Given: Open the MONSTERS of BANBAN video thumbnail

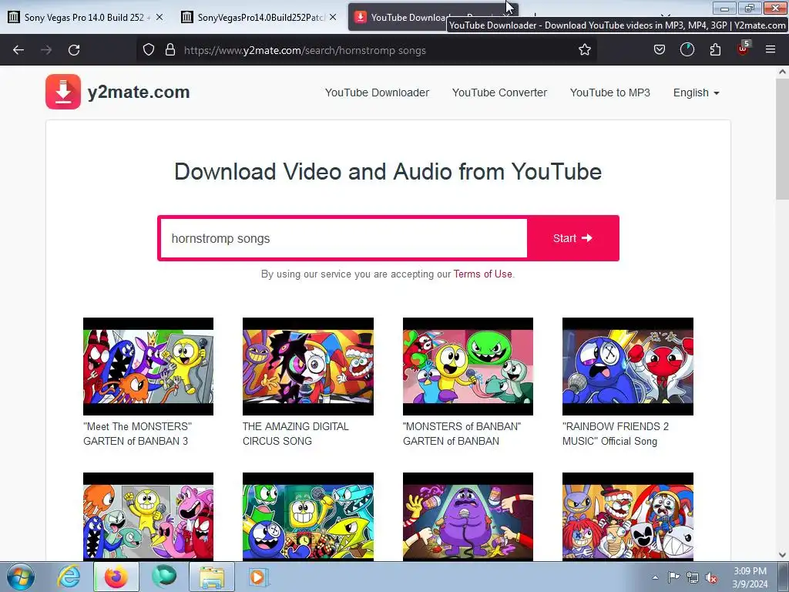Looking at the screenshot, I should 468,366.
